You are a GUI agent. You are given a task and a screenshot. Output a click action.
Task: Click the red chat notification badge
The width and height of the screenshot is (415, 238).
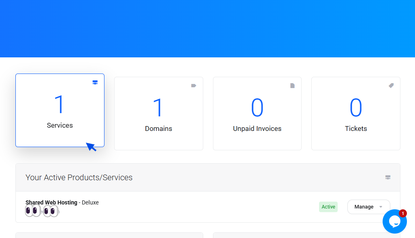402,213
